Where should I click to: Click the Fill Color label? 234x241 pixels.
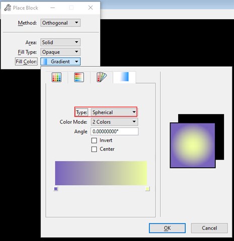click(26, 62)
